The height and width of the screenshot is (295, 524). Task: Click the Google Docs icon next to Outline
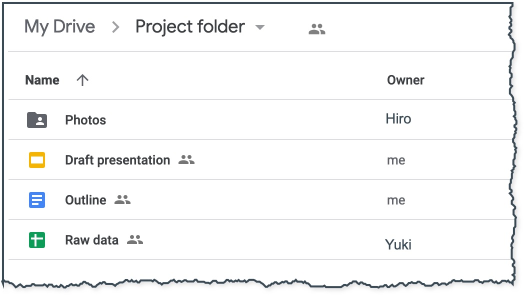coord(36,200)
